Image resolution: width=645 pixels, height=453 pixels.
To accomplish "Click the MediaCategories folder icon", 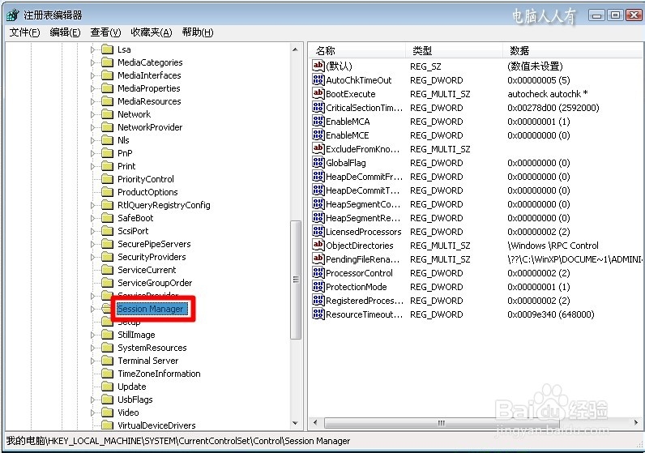I will click(107, 62).
